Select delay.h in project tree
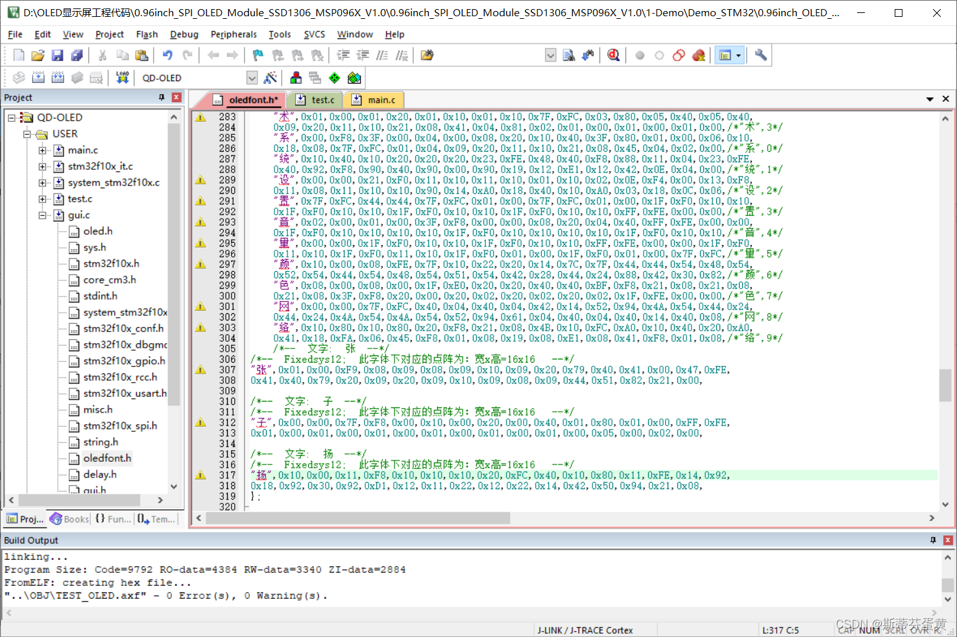This screenshot has width=957, height=637. coord(100,474)
